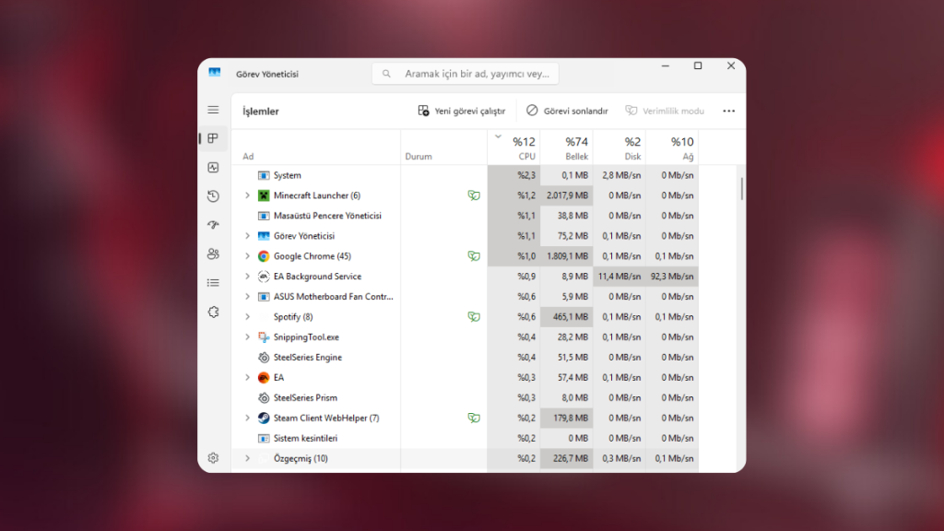The width and height of the screenshot is (944, 531).
Task: Expand the Steam Client WebHelper (7) group
Action: pos(247,418)
